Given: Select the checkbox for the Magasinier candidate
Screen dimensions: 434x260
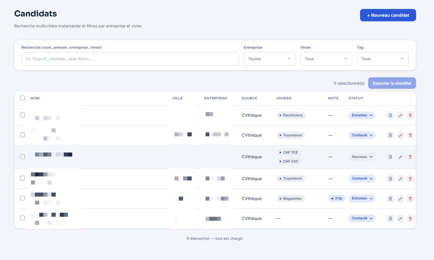Looking at the screenshot, I should (x=22, y=198).
